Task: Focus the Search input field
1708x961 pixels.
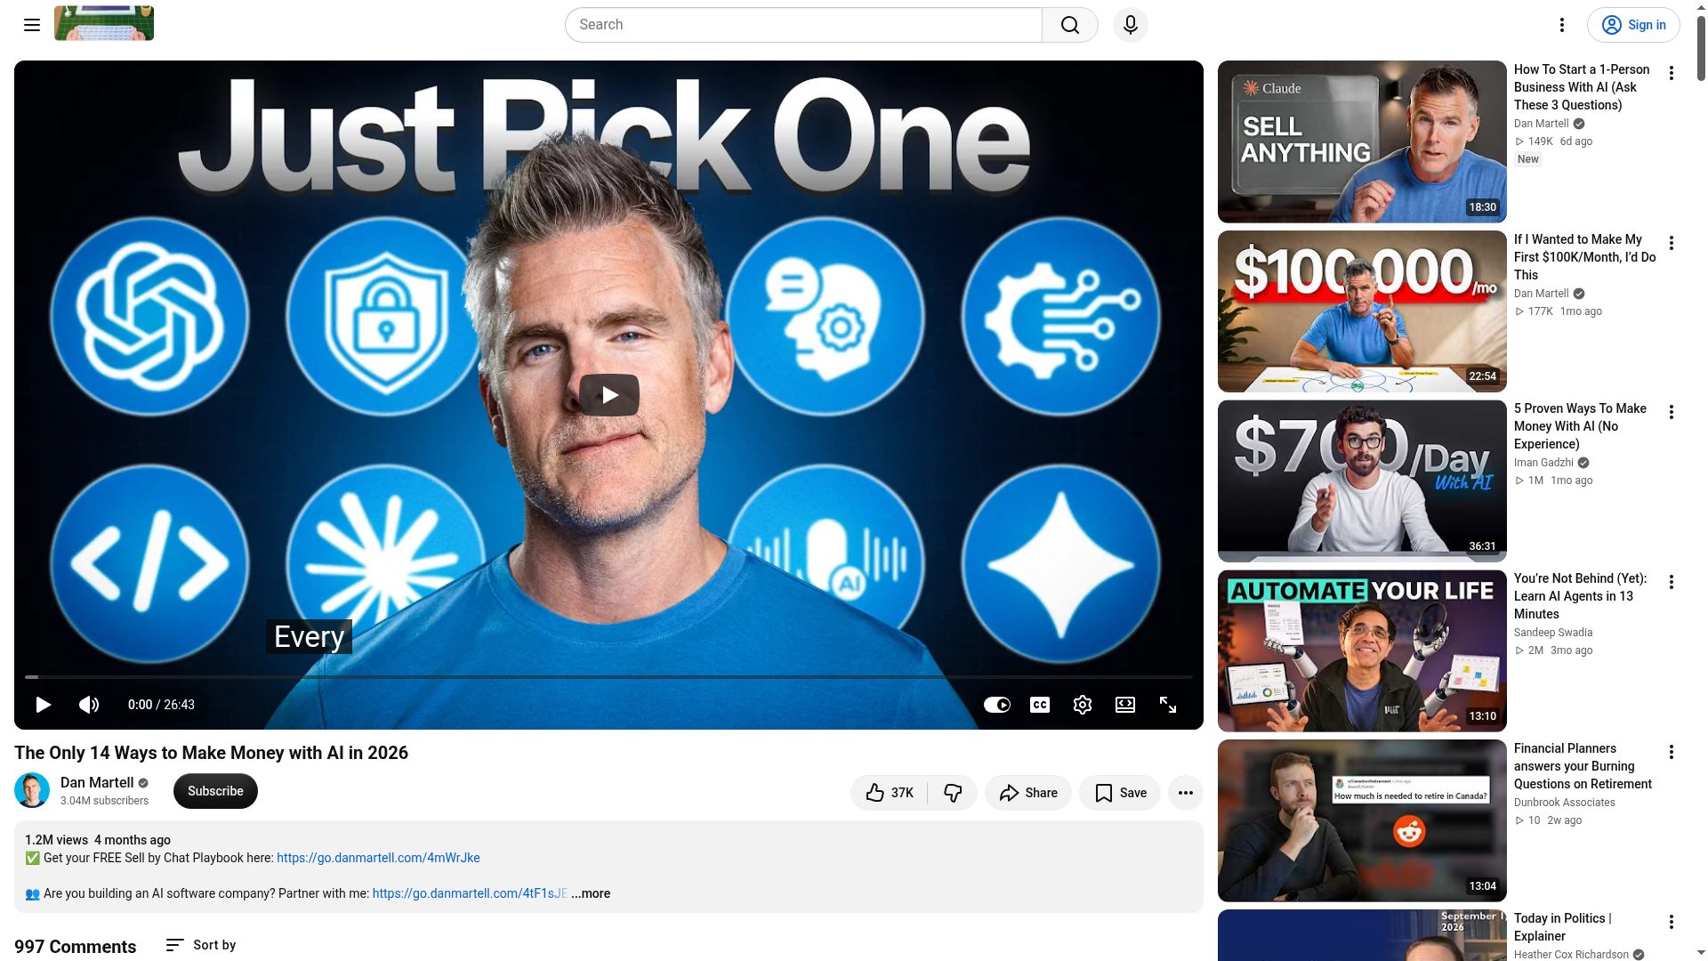Action: click(804, 25)
